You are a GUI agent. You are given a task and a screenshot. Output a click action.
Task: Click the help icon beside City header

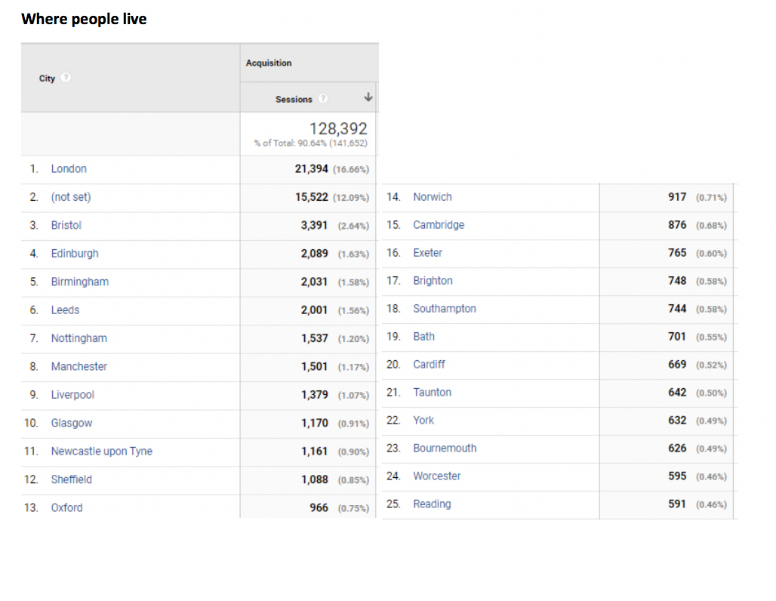tap(66, 79)
